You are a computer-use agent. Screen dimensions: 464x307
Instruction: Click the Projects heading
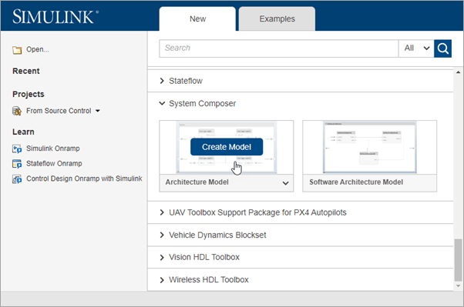point(28,94)
